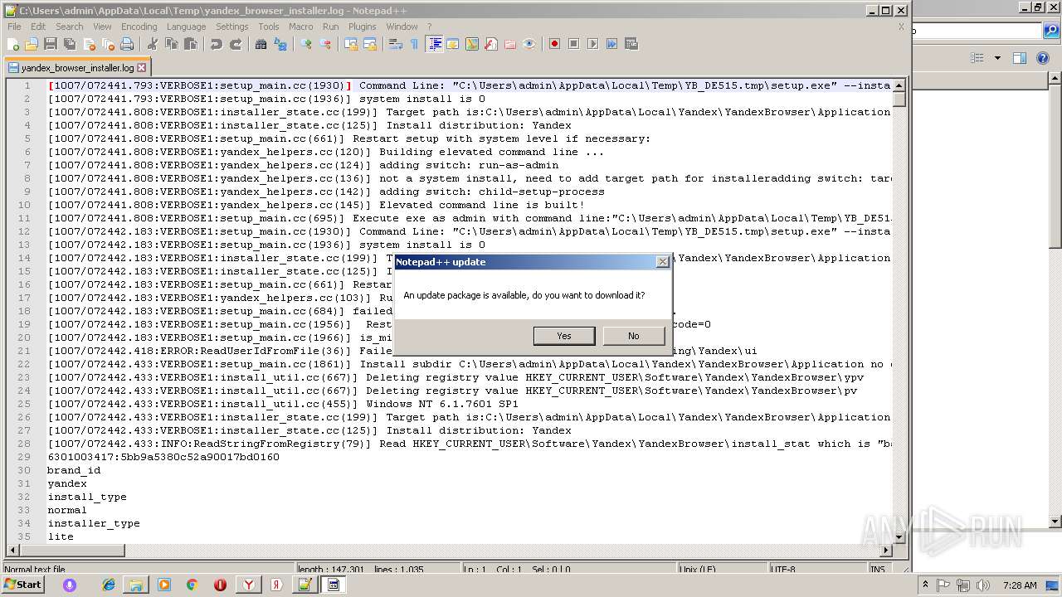Click the Replace toolbar icon
This screenshot has width=1062, height=597.
pos(280,44)
